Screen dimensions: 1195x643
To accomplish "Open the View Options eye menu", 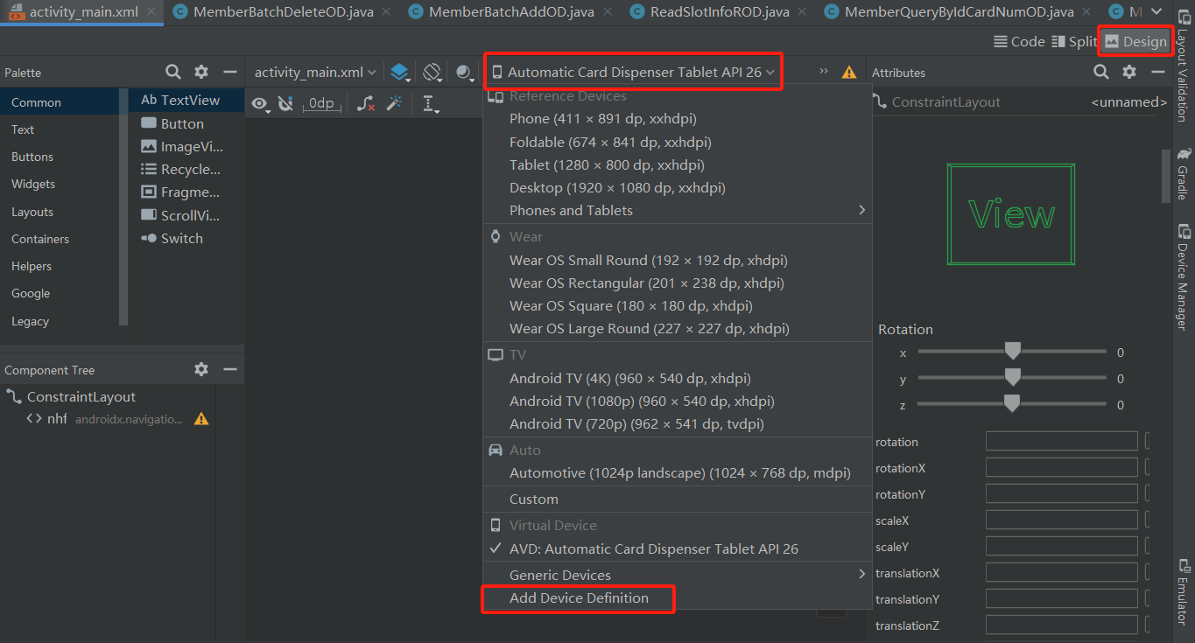I will [261, 104].
